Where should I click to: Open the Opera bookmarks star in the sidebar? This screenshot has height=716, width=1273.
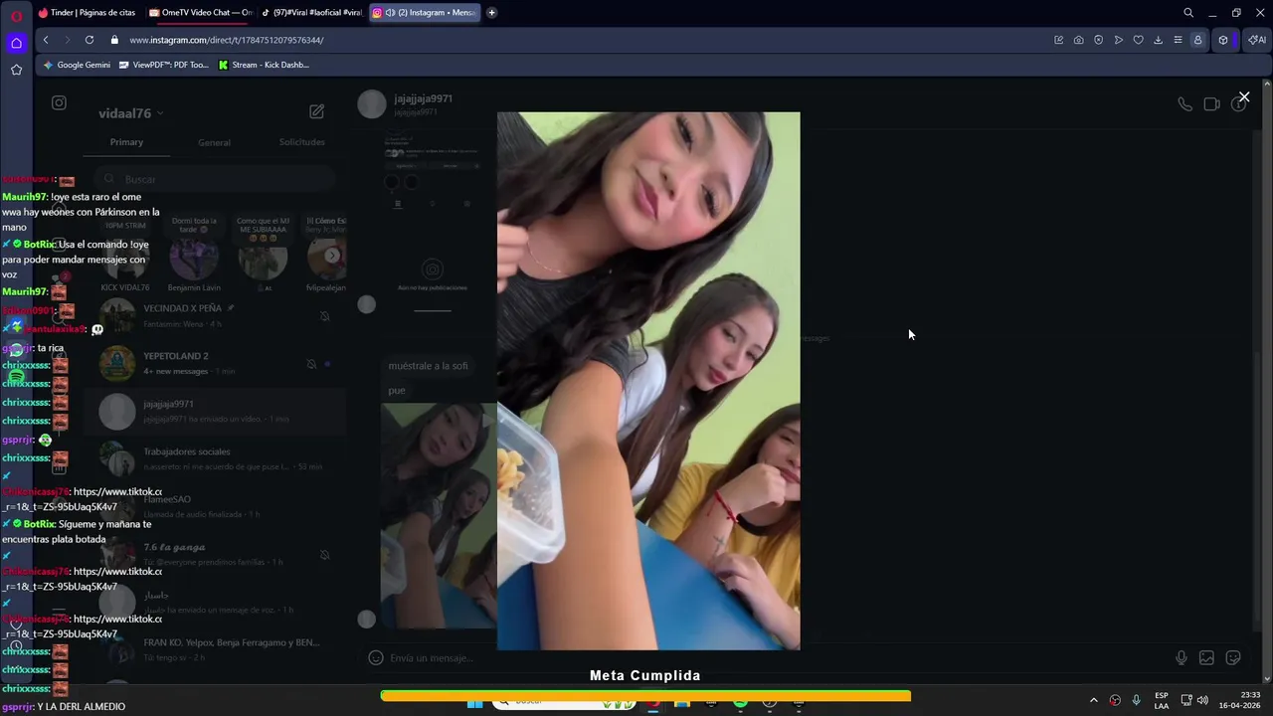16,70
